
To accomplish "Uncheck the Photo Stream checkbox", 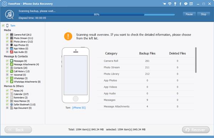I will pos(7,38).
